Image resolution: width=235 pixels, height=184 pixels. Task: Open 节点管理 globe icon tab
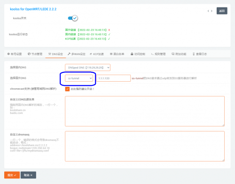(x=29, y=54)
